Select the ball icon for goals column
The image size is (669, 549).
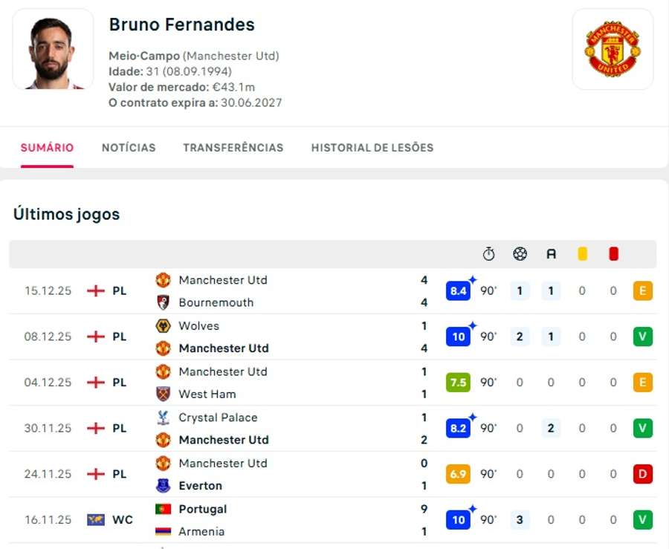tap(520, 253)
